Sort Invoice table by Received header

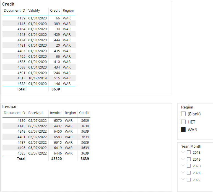[35, 113]
